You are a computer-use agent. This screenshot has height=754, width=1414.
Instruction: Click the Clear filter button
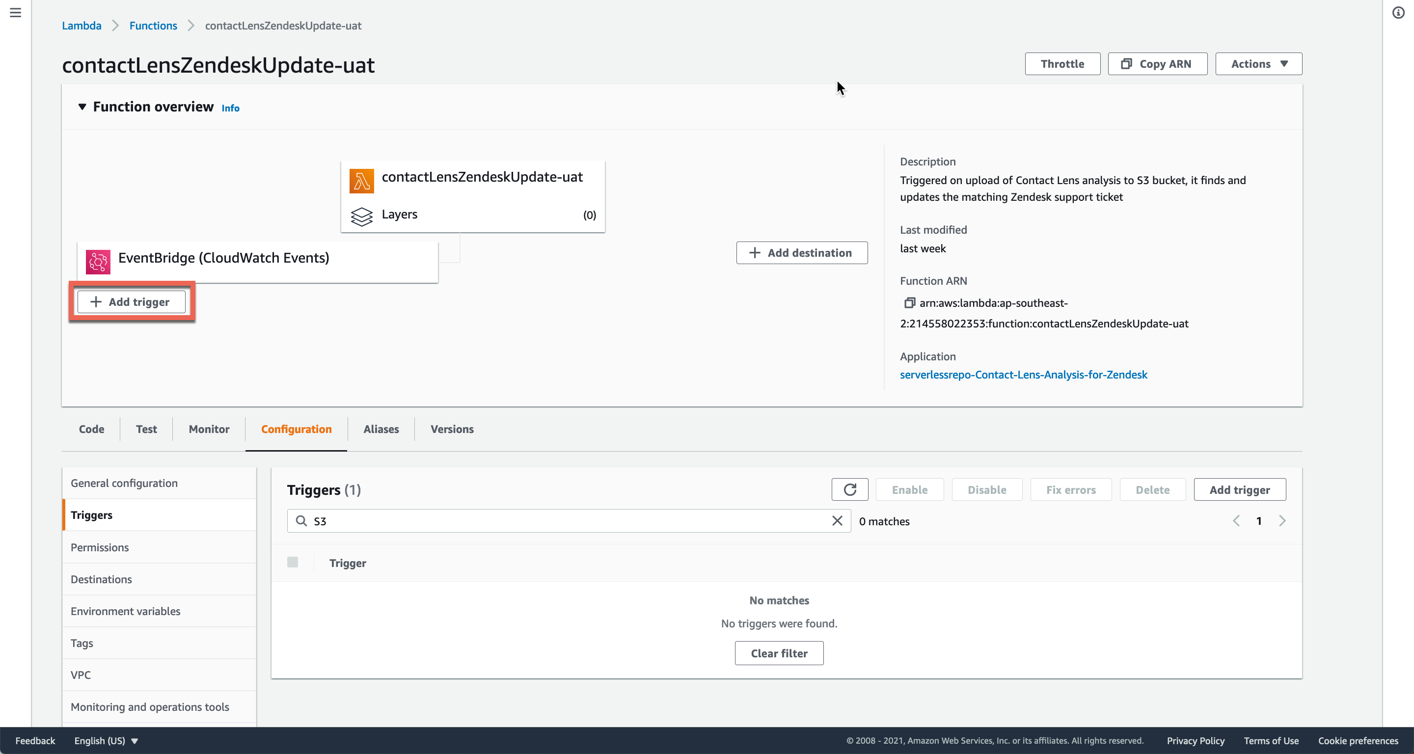point(778,653)
